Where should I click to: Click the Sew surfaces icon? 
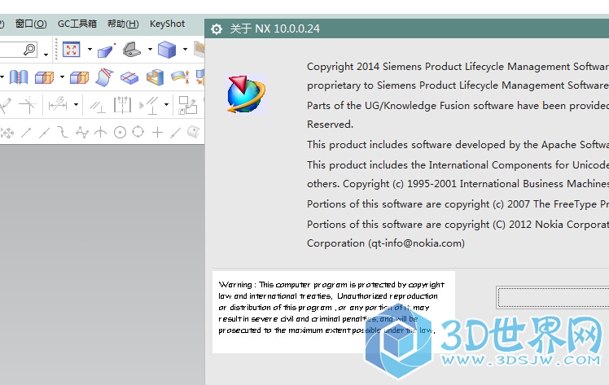[19, 77]
